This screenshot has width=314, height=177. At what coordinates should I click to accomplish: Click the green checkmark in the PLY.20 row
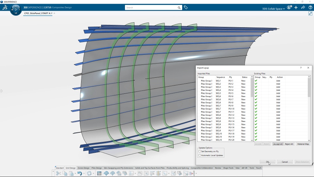(256, 140)
